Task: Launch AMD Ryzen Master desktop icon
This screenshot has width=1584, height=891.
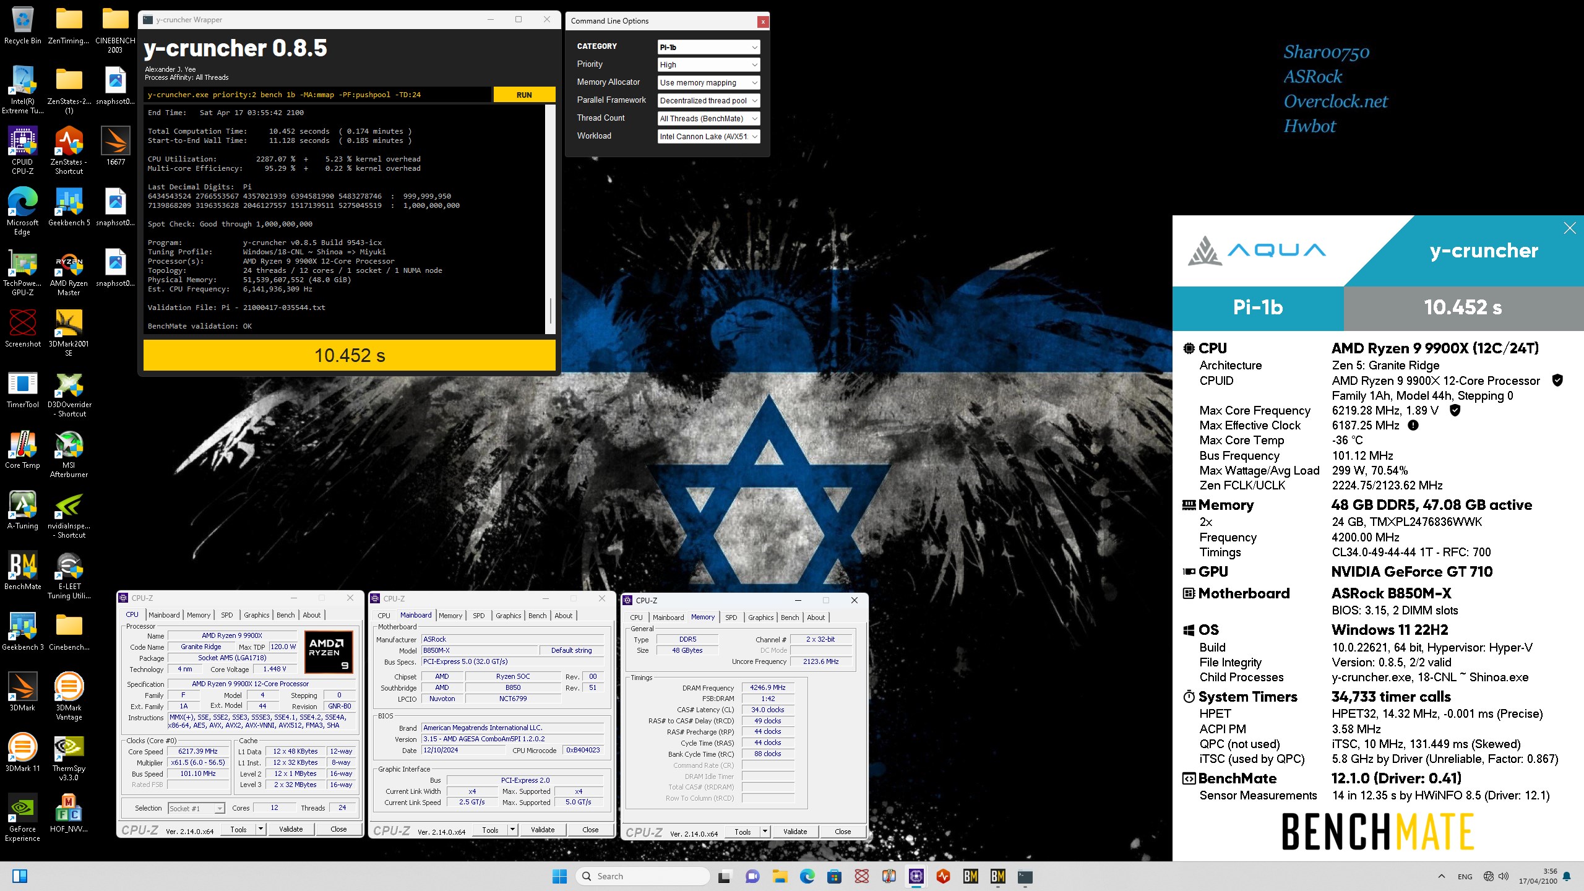Action: (x=69, y=272)
